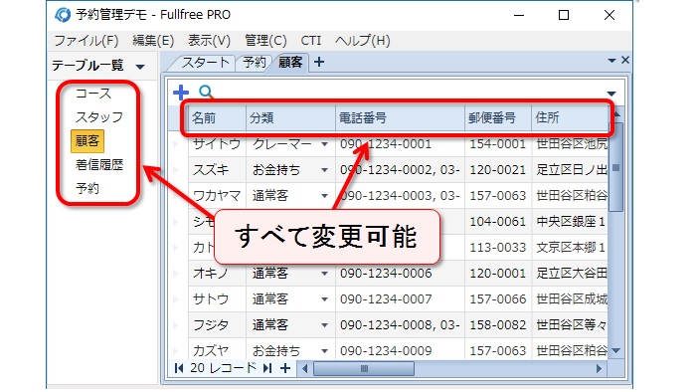The height and width of the screenshot is (392, 697).
Task: Open the ヘルプ(H) menu
Action: 363,41
